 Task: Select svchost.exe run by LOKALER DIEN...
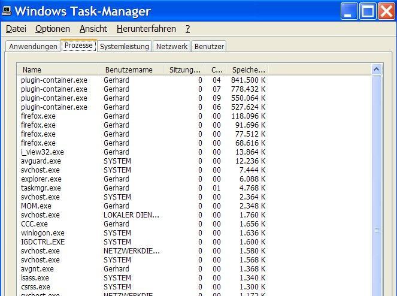pyautogui.click(x=143, y=215)
